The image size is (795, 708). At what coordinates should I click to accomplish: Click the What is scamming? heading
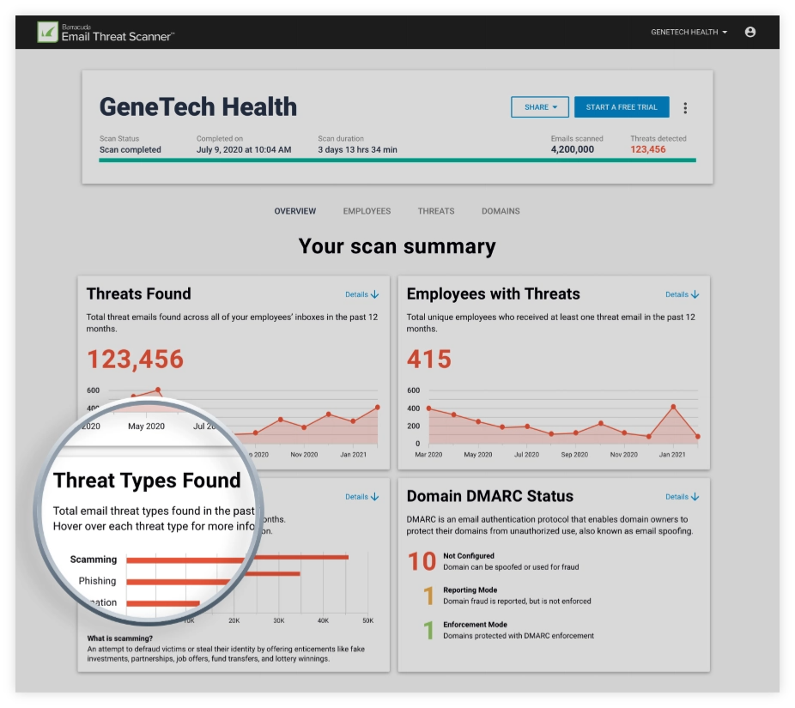coord(119,638)
